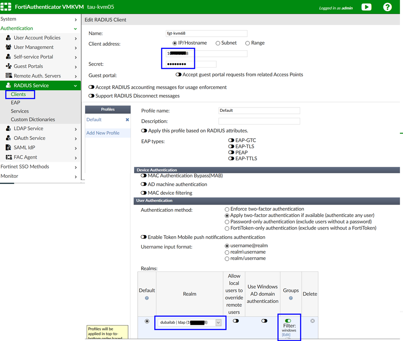Select Password-only authentication option
The height and width of the screenshot is (341, 403).
pyautogui.click(x=227, y=222)
